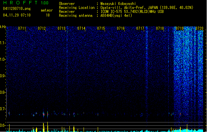Image resolution: width=207 pixels, height=132 pixels.
Task: Click the 0.9 kHz axis label
Action: tap(3, 76)
